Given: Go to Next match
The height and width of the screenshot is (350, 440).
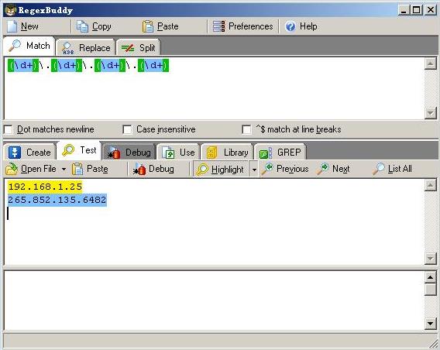Looking at the screenshot, I should [x=333, y=169].
